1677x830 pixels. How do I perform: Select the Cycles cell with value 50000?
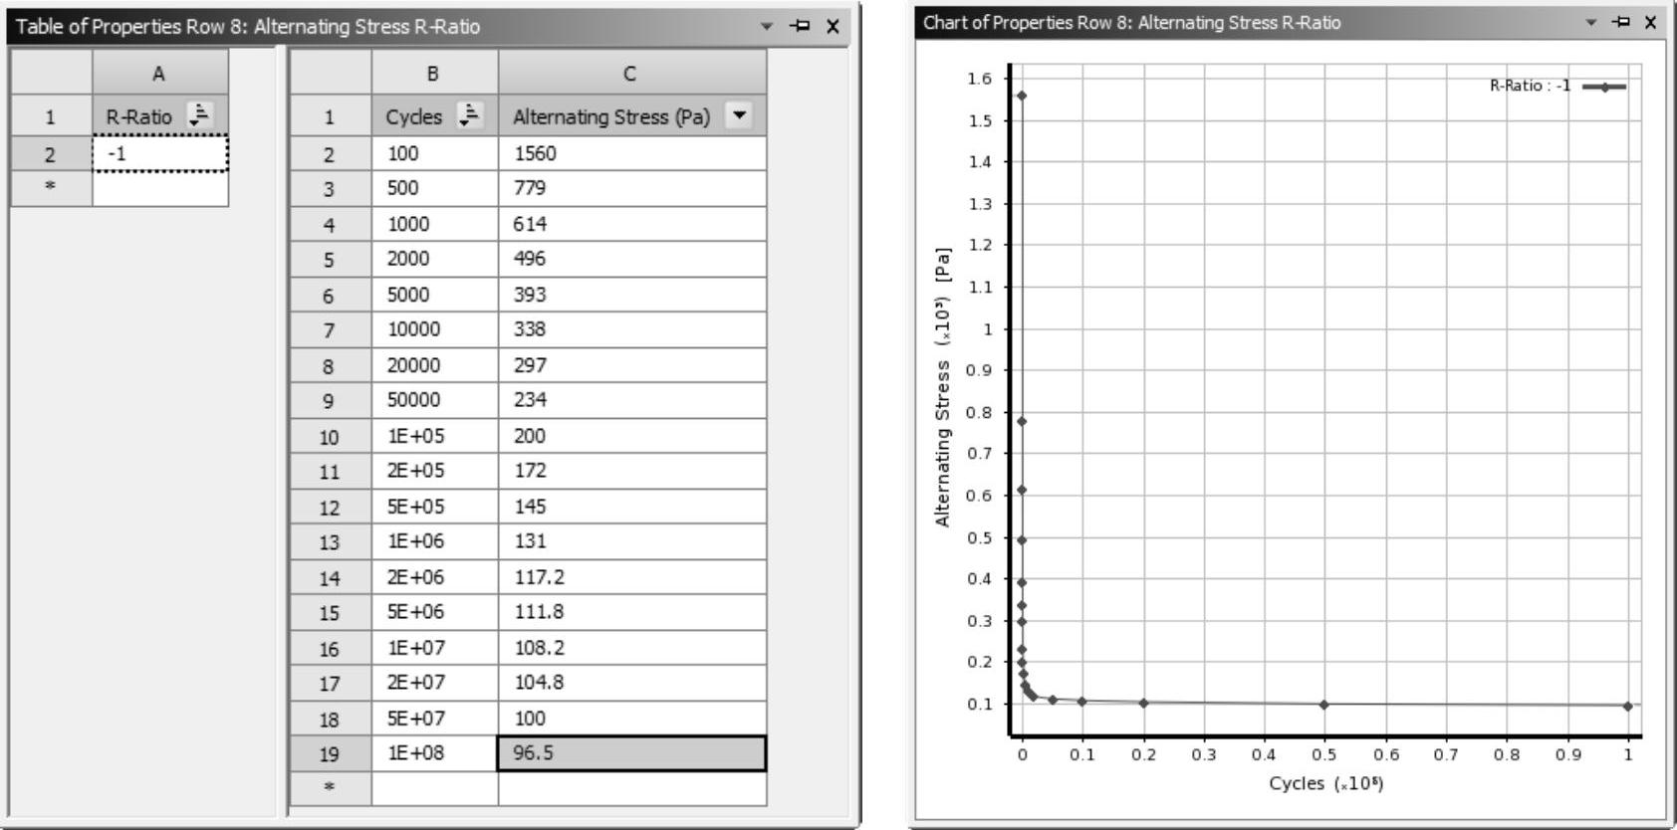pyautogui.click(x=434, y=400)
